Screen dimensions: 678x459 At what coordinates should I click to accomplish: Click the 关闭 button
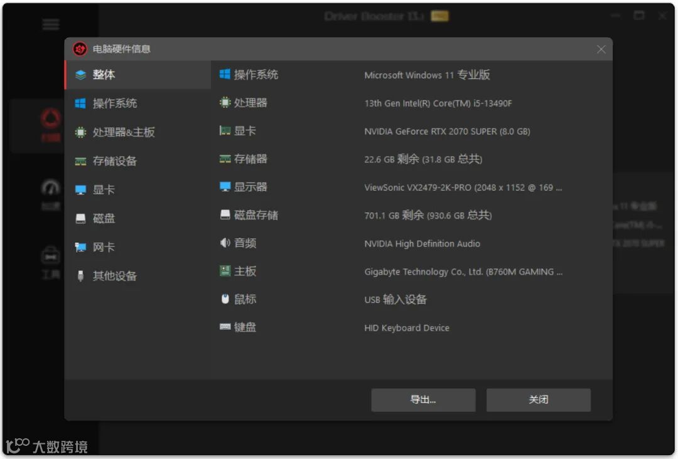(539, 400)
